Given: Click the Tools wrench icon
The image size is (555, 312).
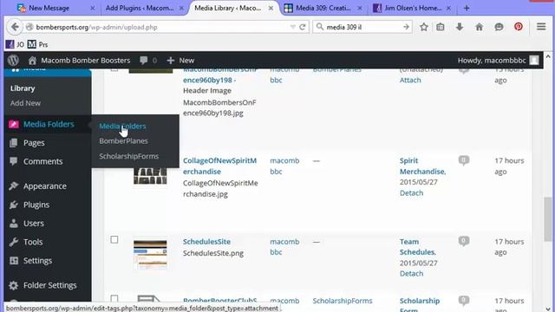Looking at the screenshot, I should click(x=14, y=242).
